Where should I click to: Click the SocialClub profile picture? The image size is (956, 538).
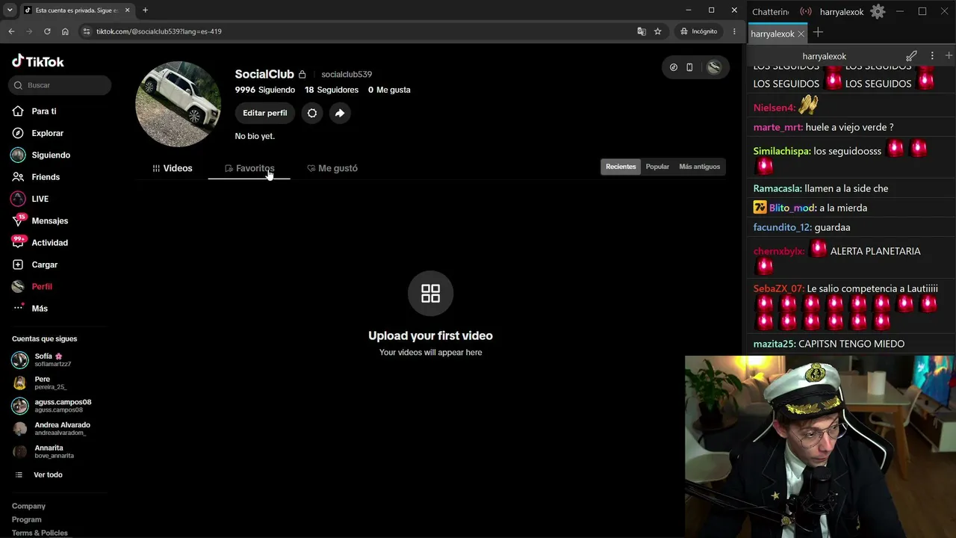(x=178, y=105)
